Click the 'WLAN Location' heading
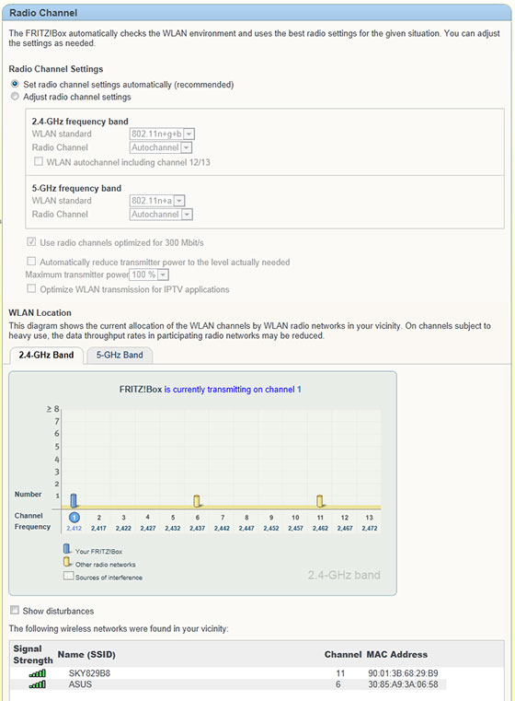This screenshot has height=701, width=515. tap(40, 313)
